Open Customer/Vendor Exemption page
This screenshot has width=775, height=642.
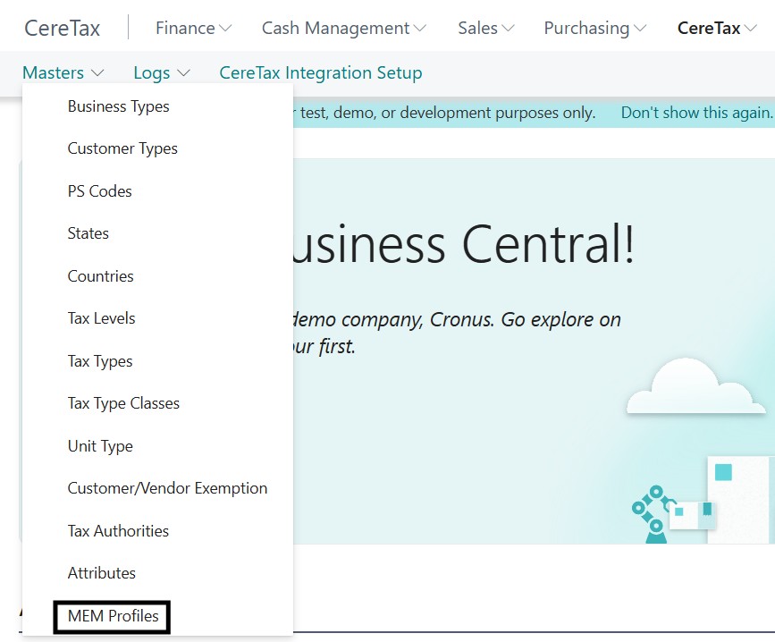click(x=167, y=488)
